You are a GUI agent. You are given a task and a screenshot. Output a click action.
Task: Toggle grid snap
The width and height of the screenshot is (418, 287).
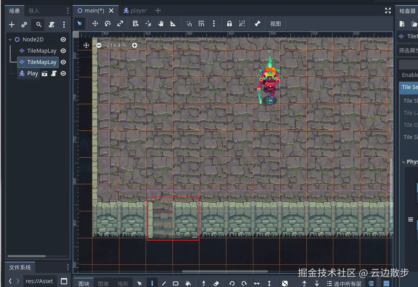(201, 24)
